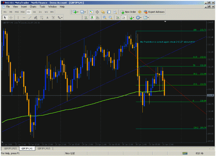The width and height of the screenshot is (216, 156).
Task: Open the Tools menu
Action: point(42,7)
